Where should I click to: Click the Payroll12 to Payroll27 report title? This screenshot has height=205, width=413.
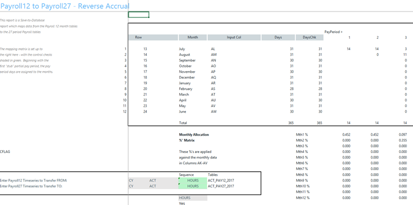pyautogui.click(x=65, y=7)
